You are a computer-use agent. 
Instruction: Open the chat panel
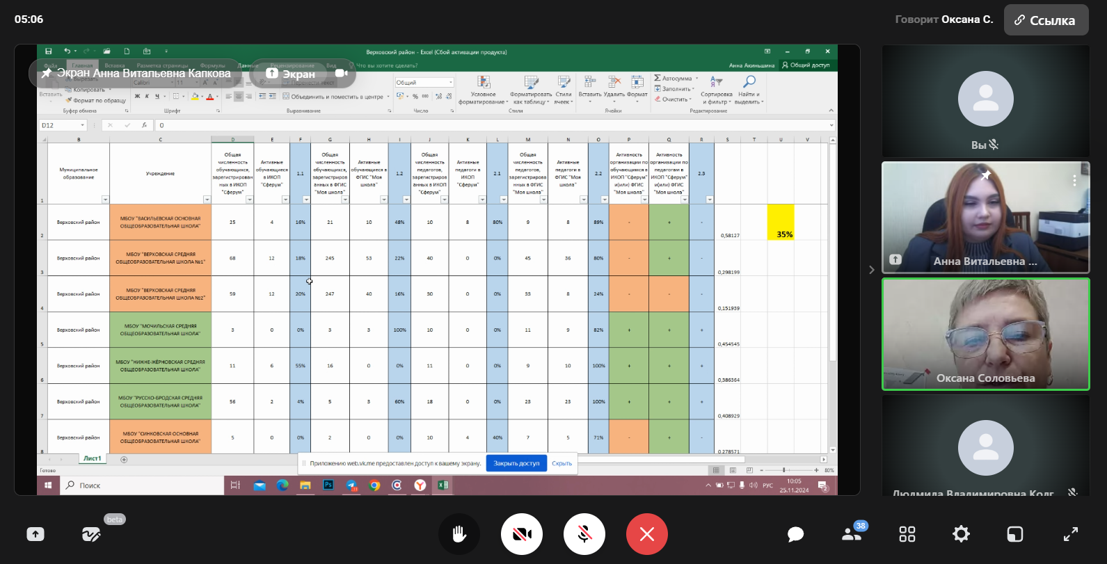point(795,534)
